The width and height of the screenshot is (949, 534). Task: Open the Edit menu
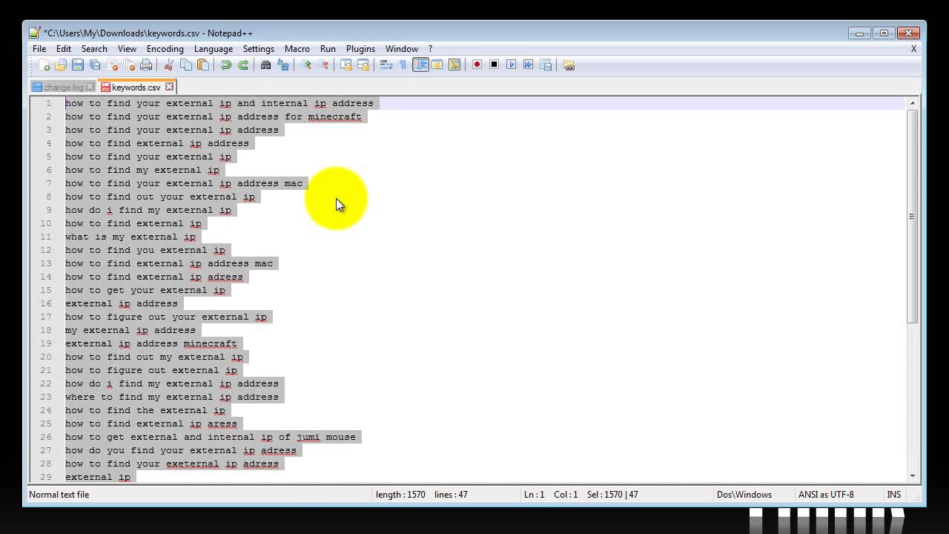64,49
